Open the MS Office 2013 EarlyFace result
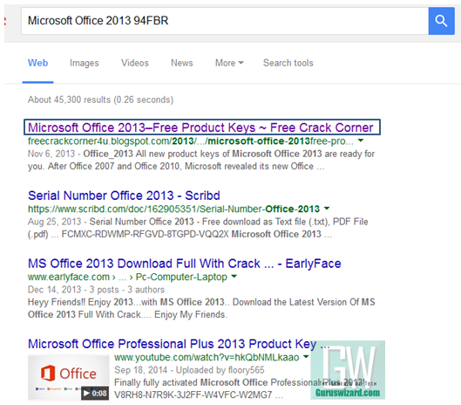461x405 pixels. click(185, 264)
